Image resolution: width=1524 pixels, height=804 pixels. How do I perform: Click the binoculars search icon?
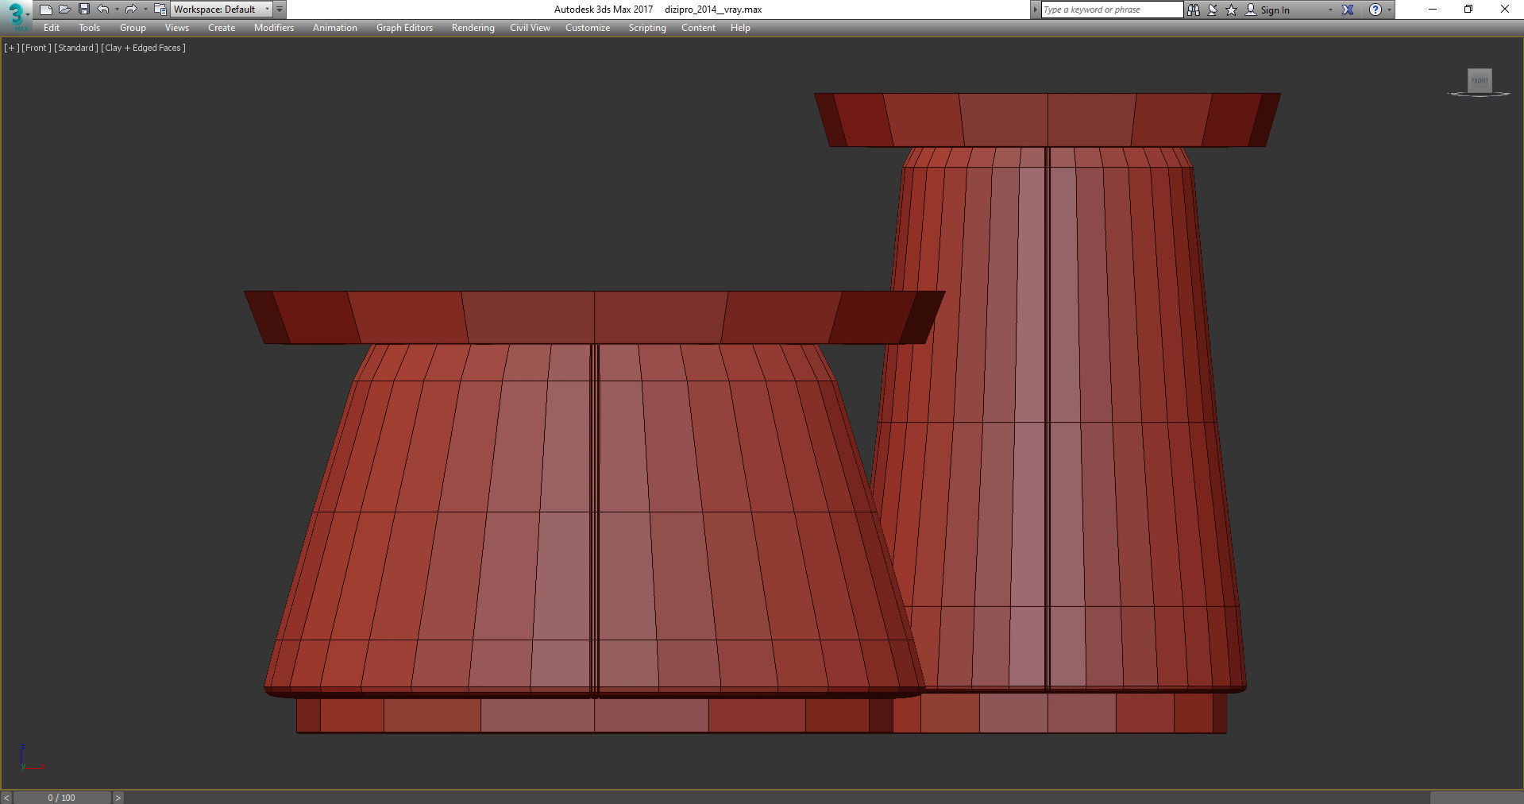click(x=1194, y=10)
